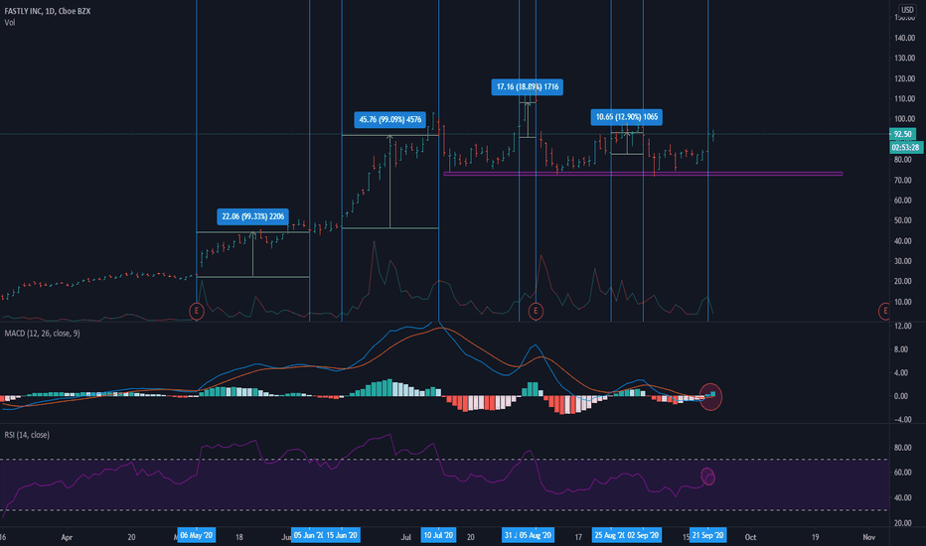Screen dimensions: 926x546
Task: Click the 10 Jul '20 date marker
Action: [438, 535]
